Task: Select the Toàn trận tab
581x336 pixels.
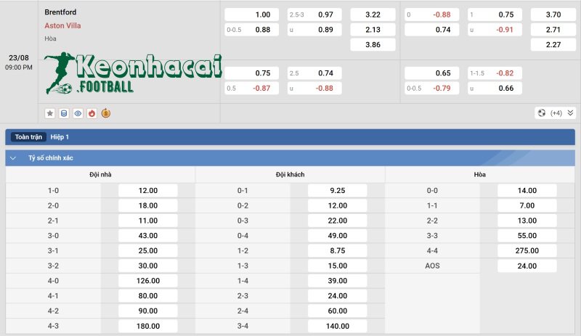Action: coord(29,136)
